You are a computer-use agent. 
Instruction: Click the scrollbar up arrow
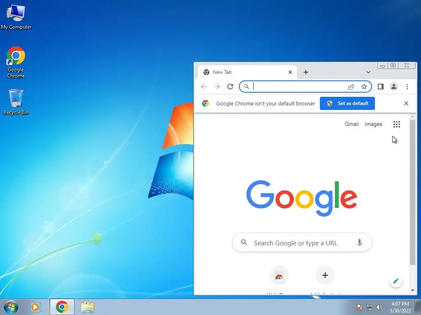click(412, 117)
